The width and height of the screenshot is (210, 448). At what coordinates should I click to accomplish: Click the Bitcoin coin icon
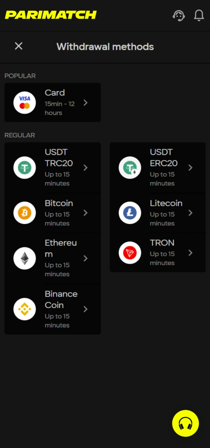click(24, 213)
